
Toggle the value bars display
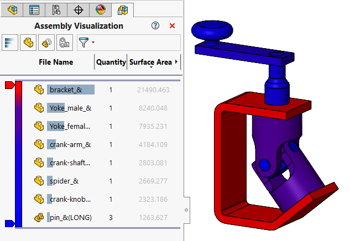pyautogui.click(x=10, y=43)
